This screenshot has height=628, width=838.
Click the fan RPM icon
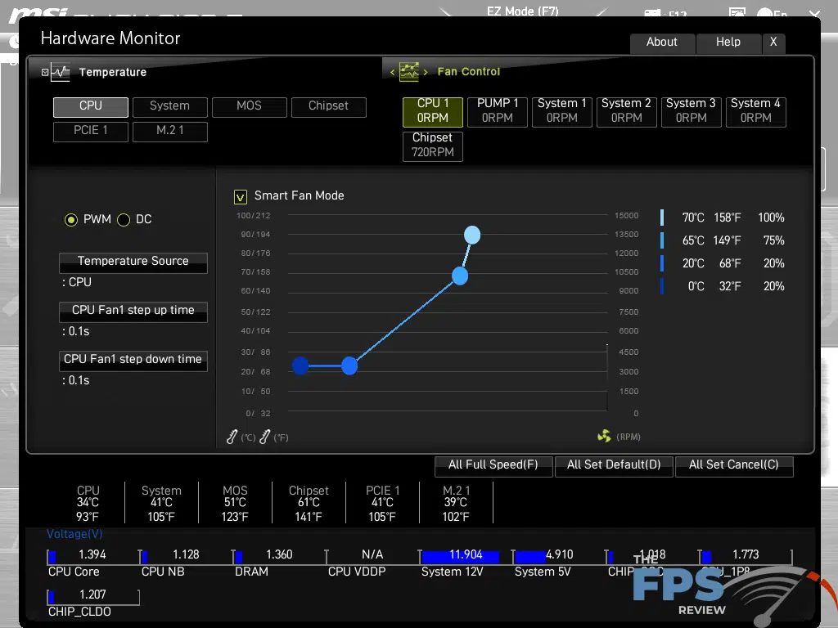pos(604,437)
